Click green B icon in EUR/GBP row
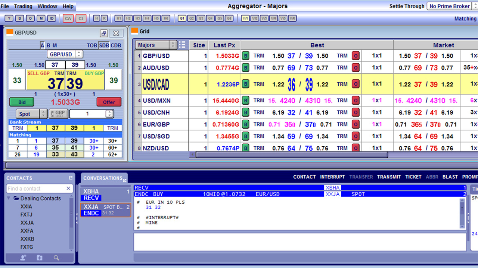 pyautogui.click(x=246, y=124)
